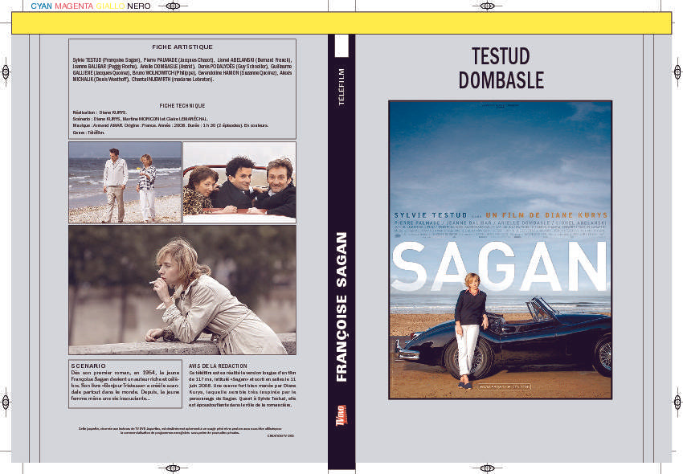Select the MAGENTA color label
Image resolution: width=683 pixels, height=474 pixels.
[73, 6]
